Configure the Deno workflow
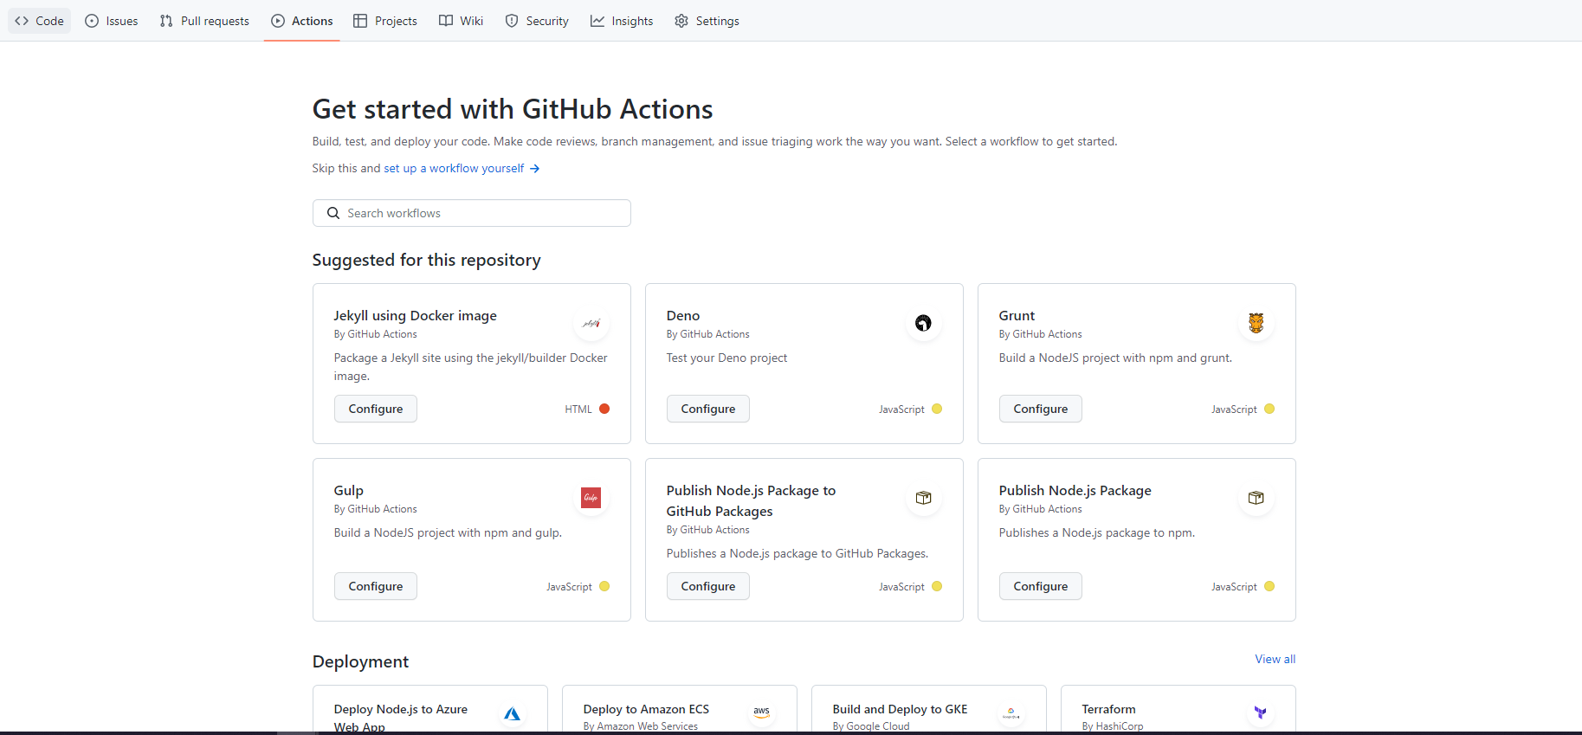The width and height of the screenshot is (1582, 735). pyautogui.click(x=708, y=409)
